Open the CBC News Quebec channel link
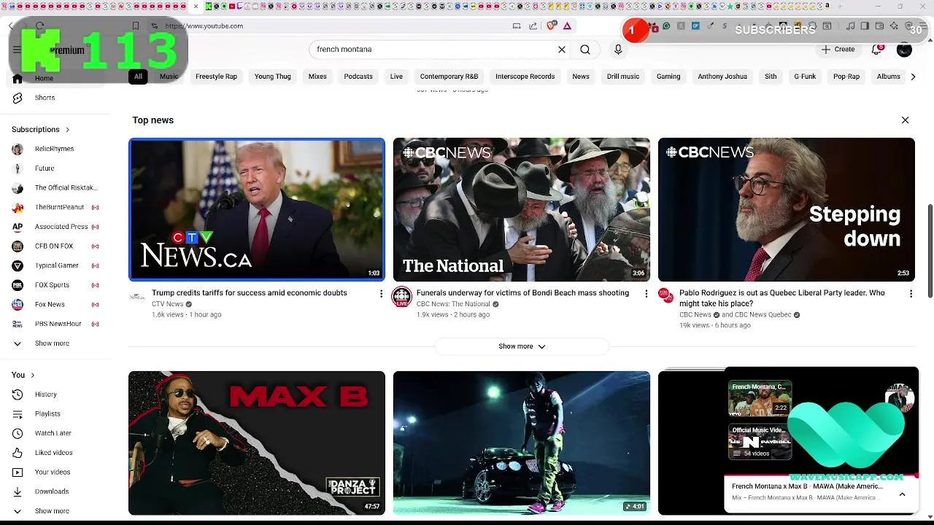 (x=763, y=315)
